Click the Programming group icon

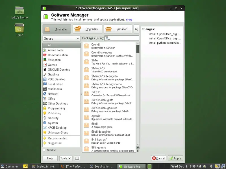[x=45, y=108]
